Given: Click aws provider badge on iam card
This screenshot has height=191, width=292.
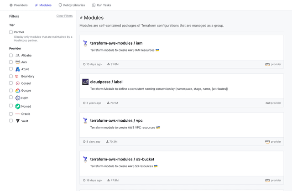Looking at the screenshot, I should [x=273, y=64].
